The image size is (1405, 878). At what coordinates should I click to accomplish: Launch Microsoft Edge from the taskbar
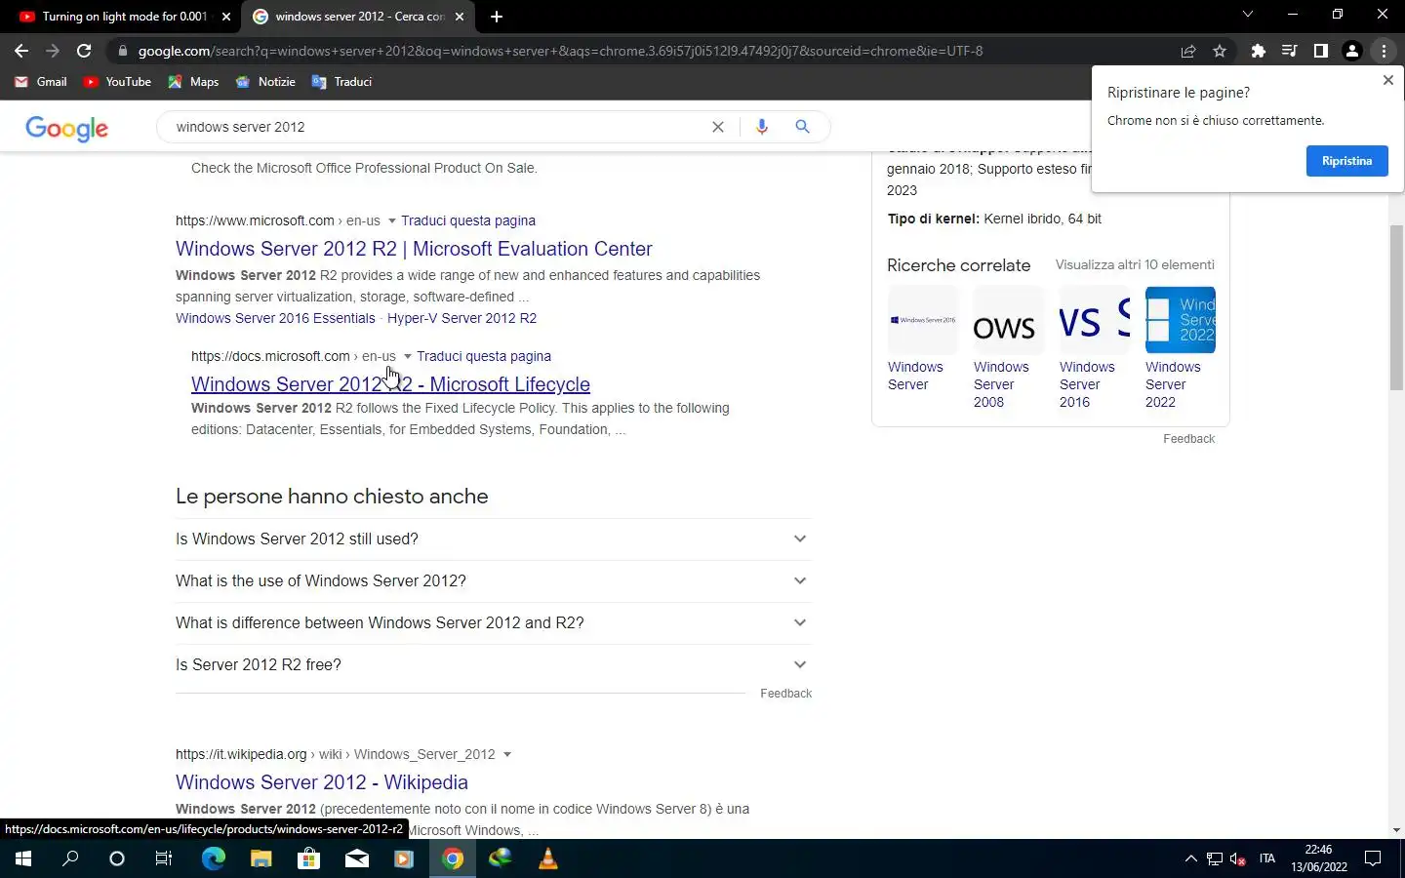(213, 858)
